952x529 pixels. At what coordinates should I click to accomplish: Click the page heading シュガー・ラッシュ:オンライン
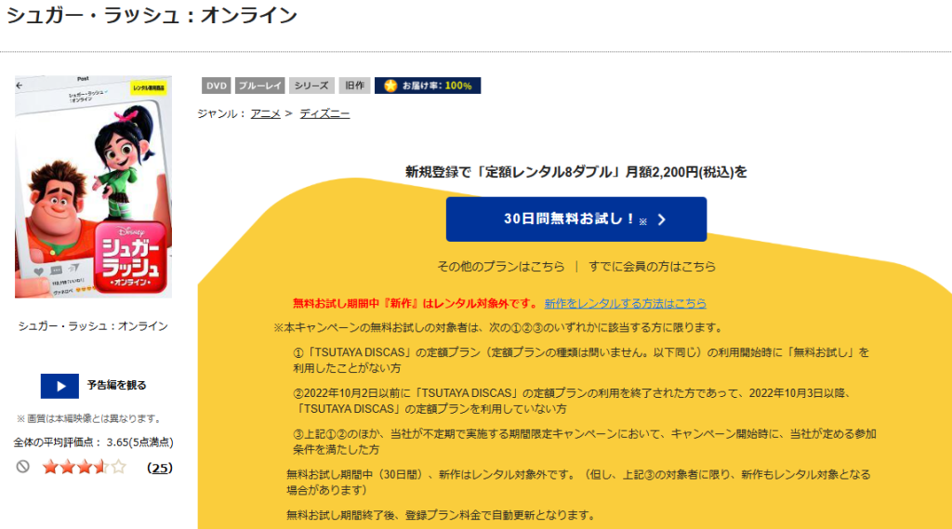point(152,15)
